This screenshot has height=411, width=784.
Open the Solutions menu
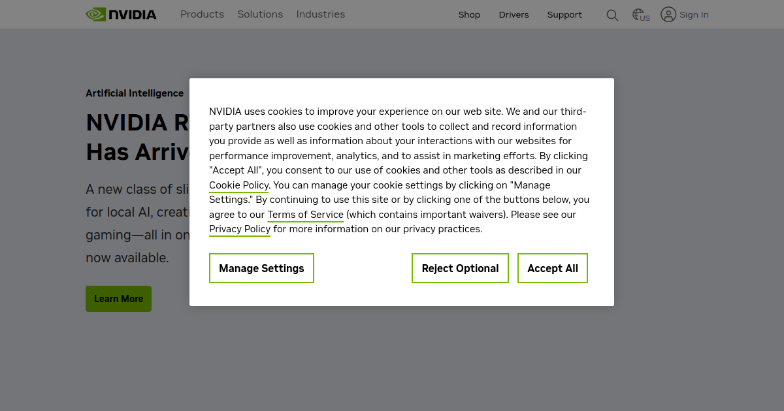[260, 14]
